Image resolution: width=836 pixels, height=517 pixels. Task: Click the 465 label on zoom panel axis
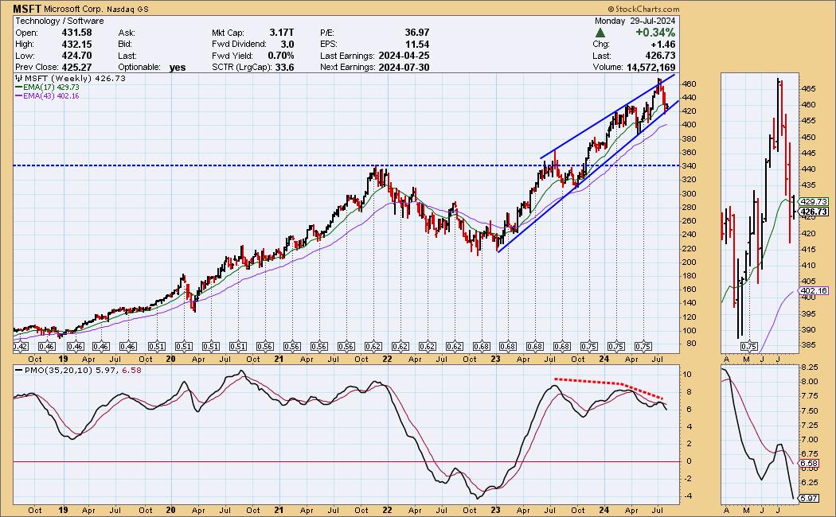pos(808,88)
